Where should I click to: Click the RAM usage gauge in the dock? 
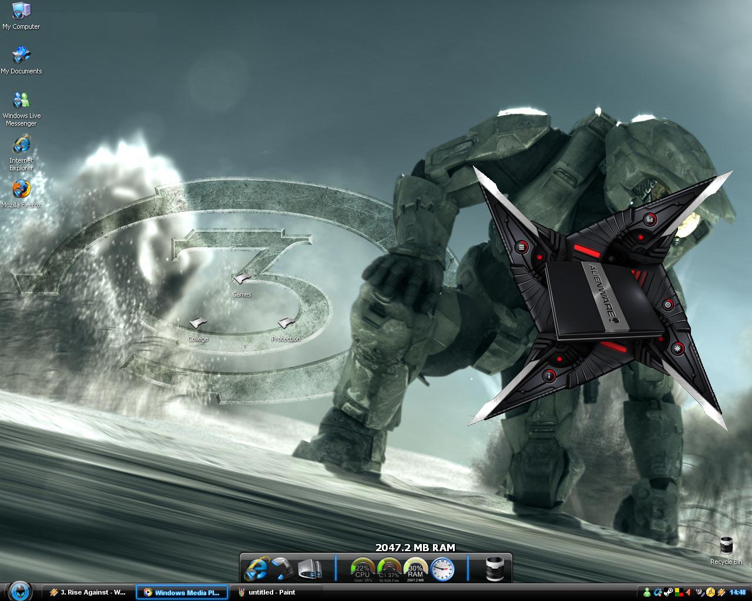point(415,570)
